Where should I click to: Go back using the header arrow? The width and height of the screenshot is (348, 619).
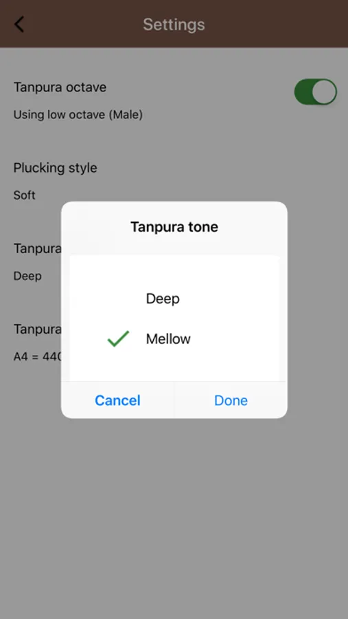click(19, 25)
